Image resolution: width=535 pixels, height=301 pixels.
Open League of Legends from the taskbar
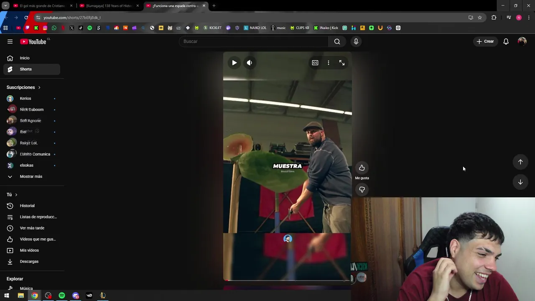point(103,296)
